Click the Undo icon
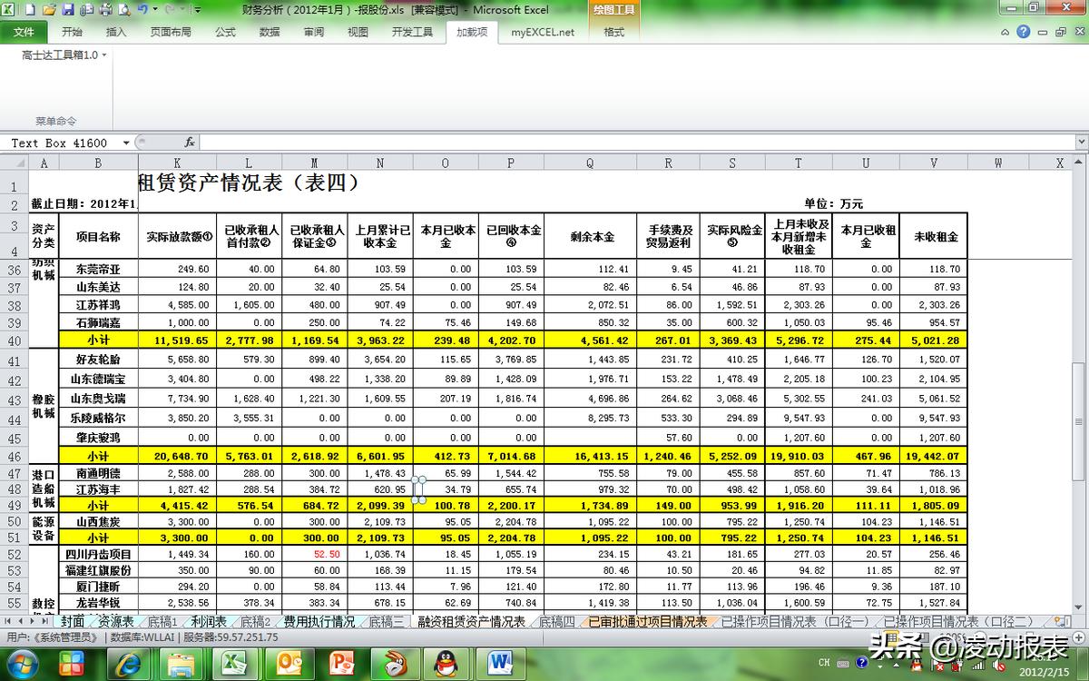The width and height of the screenshot is (1089, 681). [143, 9]
